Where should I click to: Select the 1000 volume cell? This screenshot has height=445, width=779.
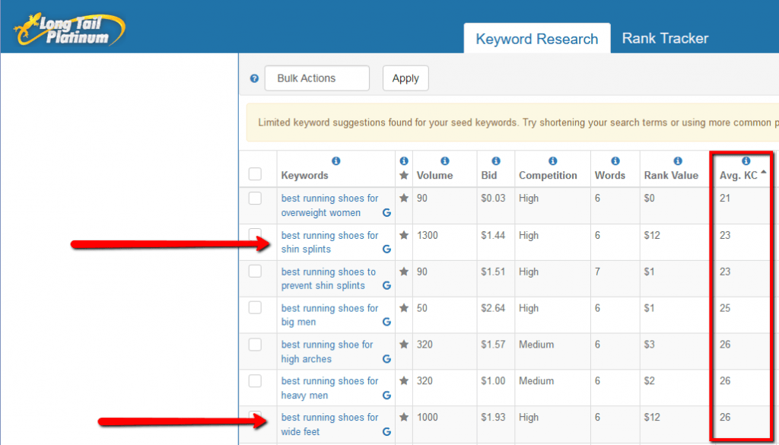(428, 417)
